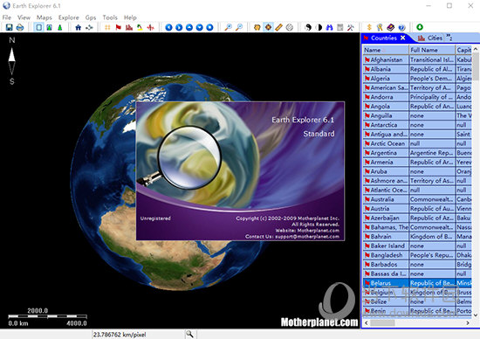
Task: Click the green download arrow icon
Action: [x=420, y=27]
